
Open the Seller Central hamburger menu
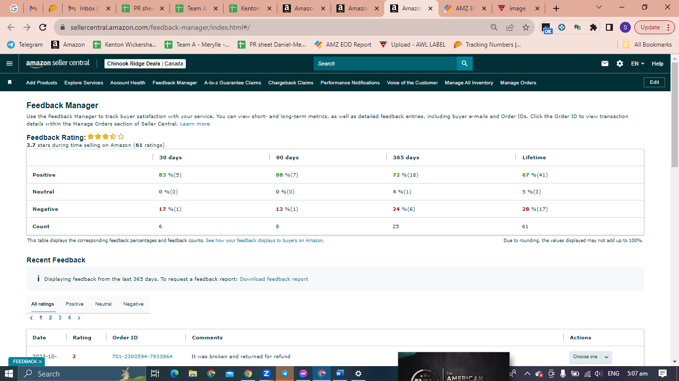(x=9, y=63)
